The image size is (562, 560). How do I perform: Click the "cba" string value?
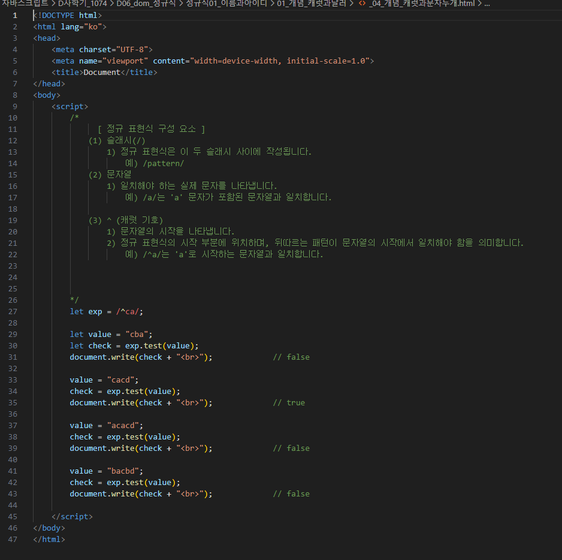137,335
